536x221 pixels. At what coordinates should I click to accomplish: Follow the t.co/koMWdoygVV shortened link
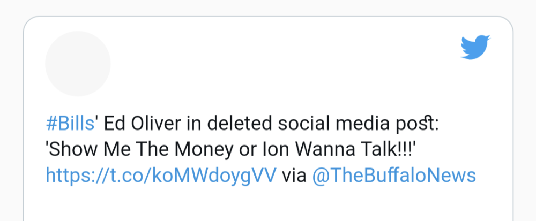pyautogui.click(x=161, y=176)
